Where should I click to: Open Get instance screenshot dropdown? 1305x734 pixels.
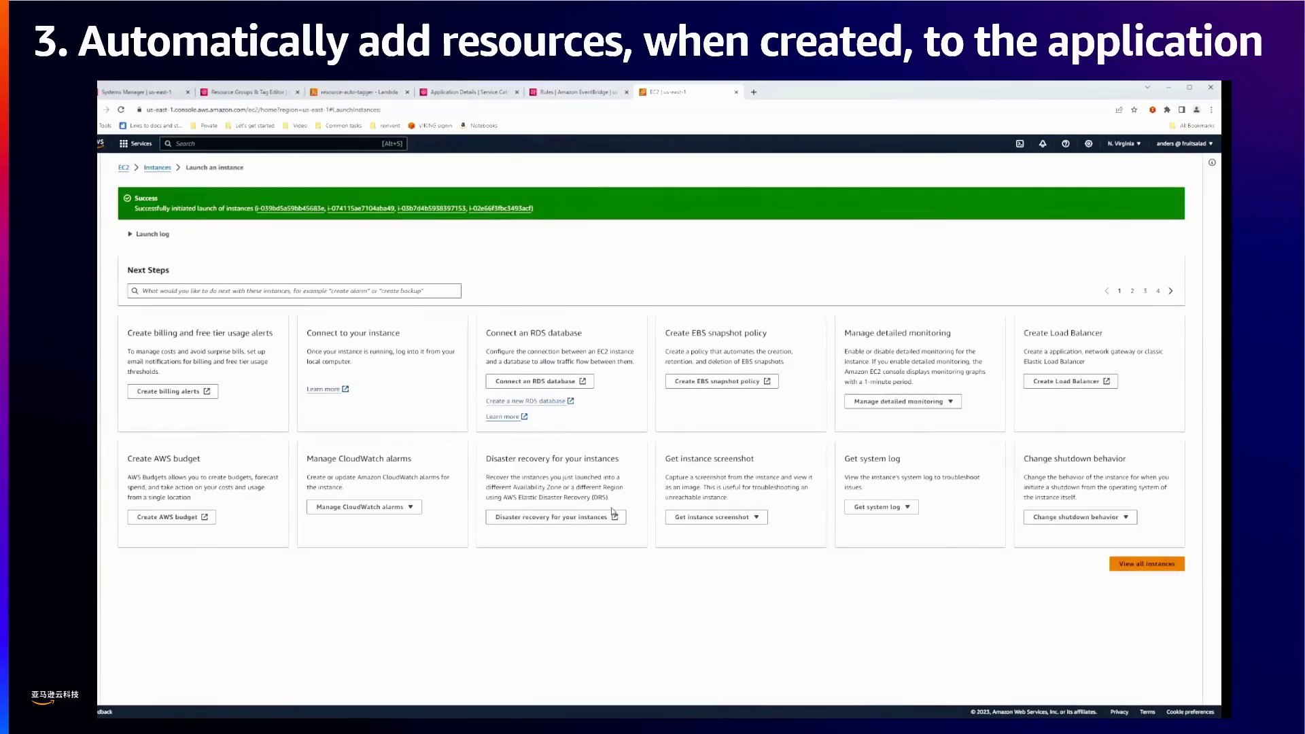tap(716, 517)
